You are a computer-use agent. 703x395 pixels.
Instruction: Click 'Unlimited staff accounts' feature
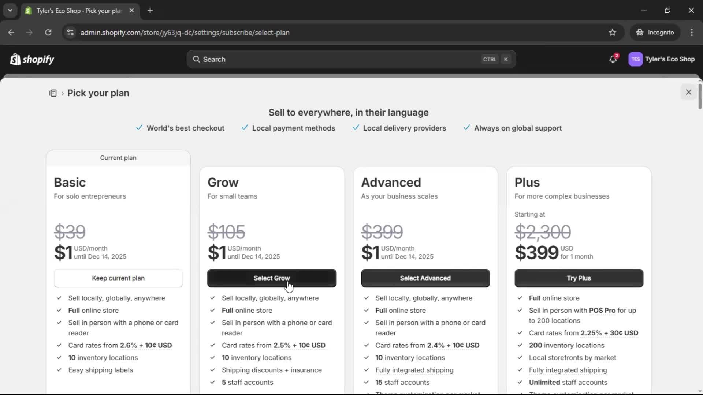coord(568,383)
